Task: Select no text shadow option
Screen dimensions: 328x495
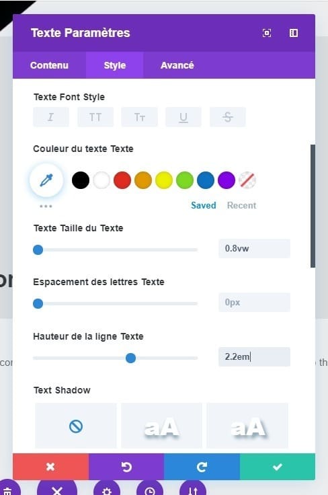Action: (76, 426)
